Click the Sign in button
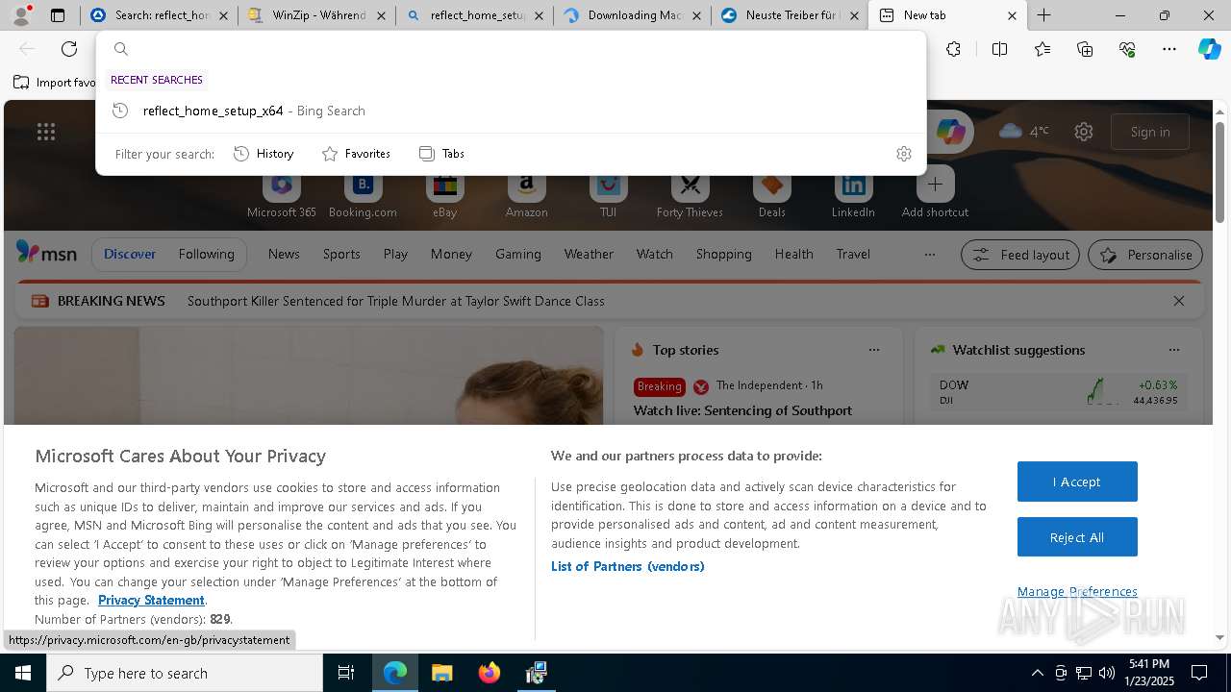The height and width of the screenshot is (692, 1231). (x=1150, y=132)
